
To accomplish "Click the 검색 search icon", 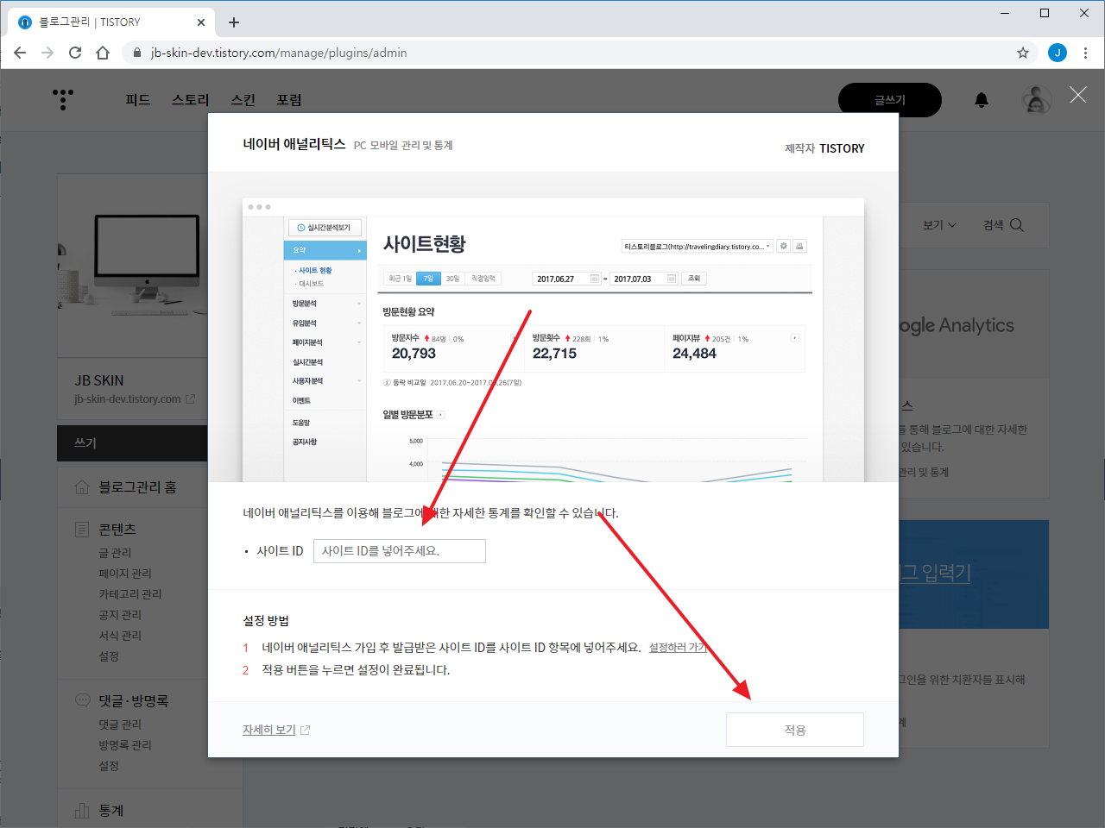I will pyautogui.click(x=1017, y=225).
